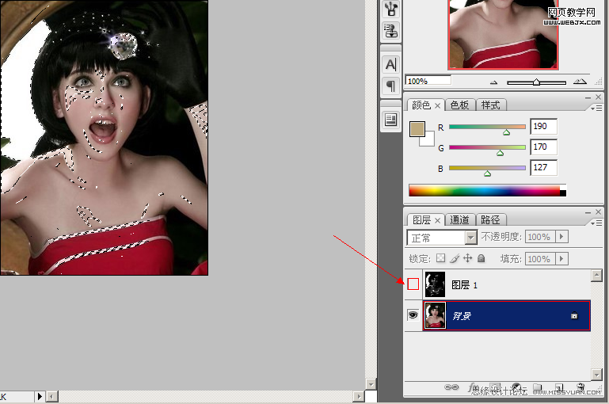Open the Paragraph panel icon
The image size is (609, 404).
coord(390,86)
